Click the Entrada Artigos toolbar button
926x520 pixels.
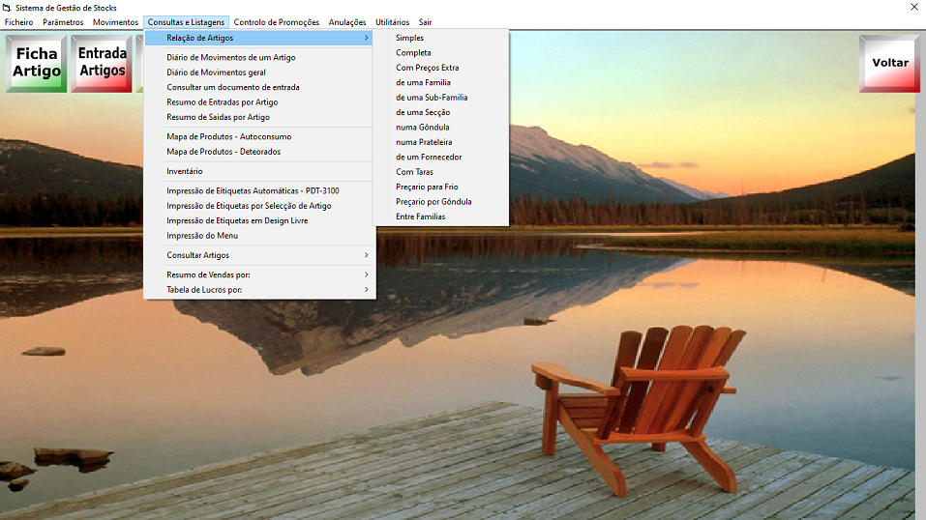(x=102, y=64)
